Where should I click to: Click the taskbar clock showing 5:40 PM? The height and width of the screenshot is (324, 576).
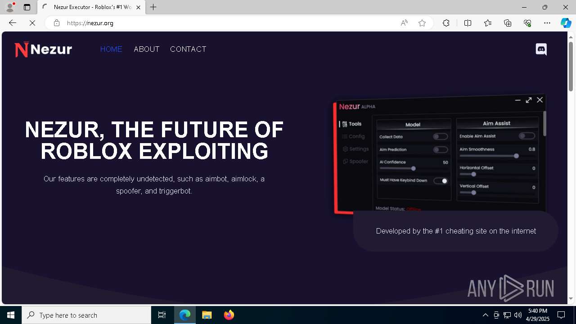538,315
